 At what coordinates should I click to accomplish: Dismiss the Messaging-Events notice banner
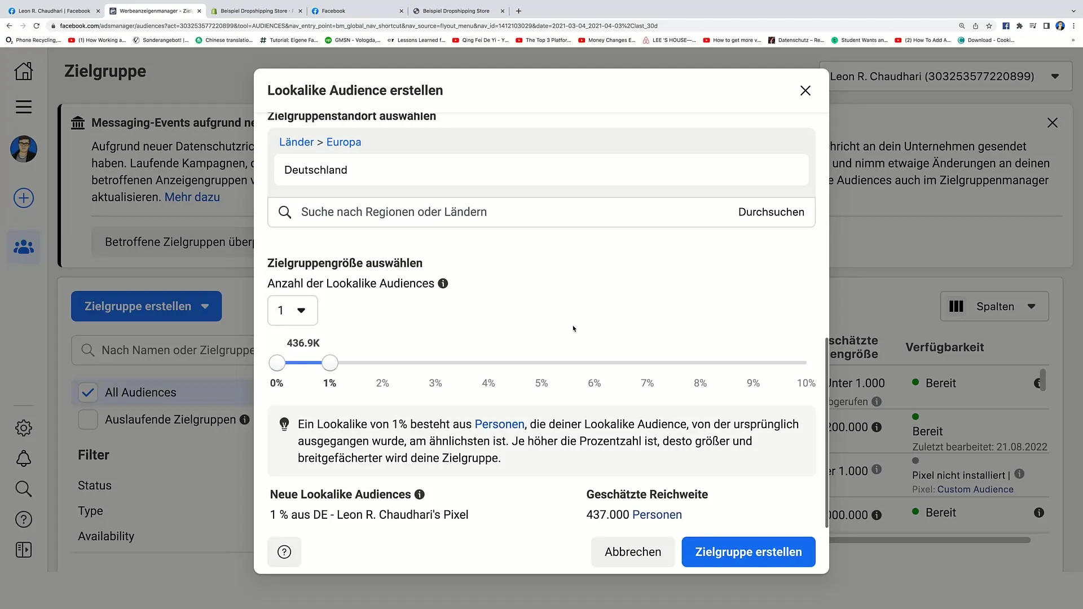tap(1053, 123)
